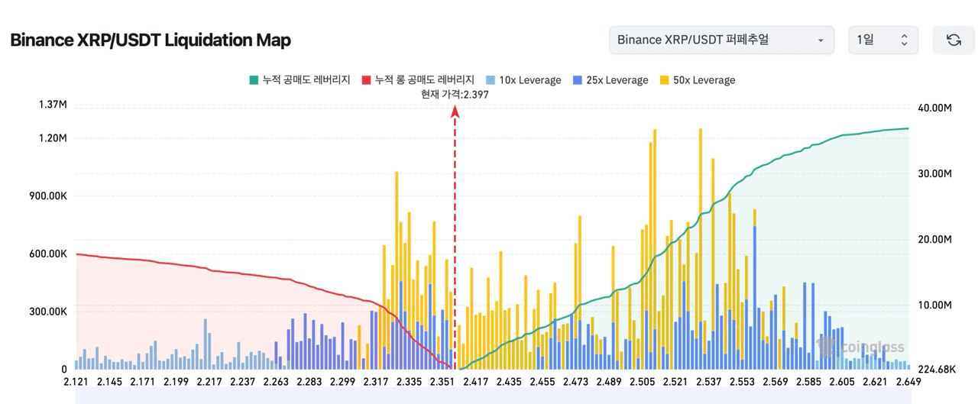Click the 30.00M right axis label
The height and width of the screenshot is (404, 978).
pyautogui.click(x=934, y=174)
